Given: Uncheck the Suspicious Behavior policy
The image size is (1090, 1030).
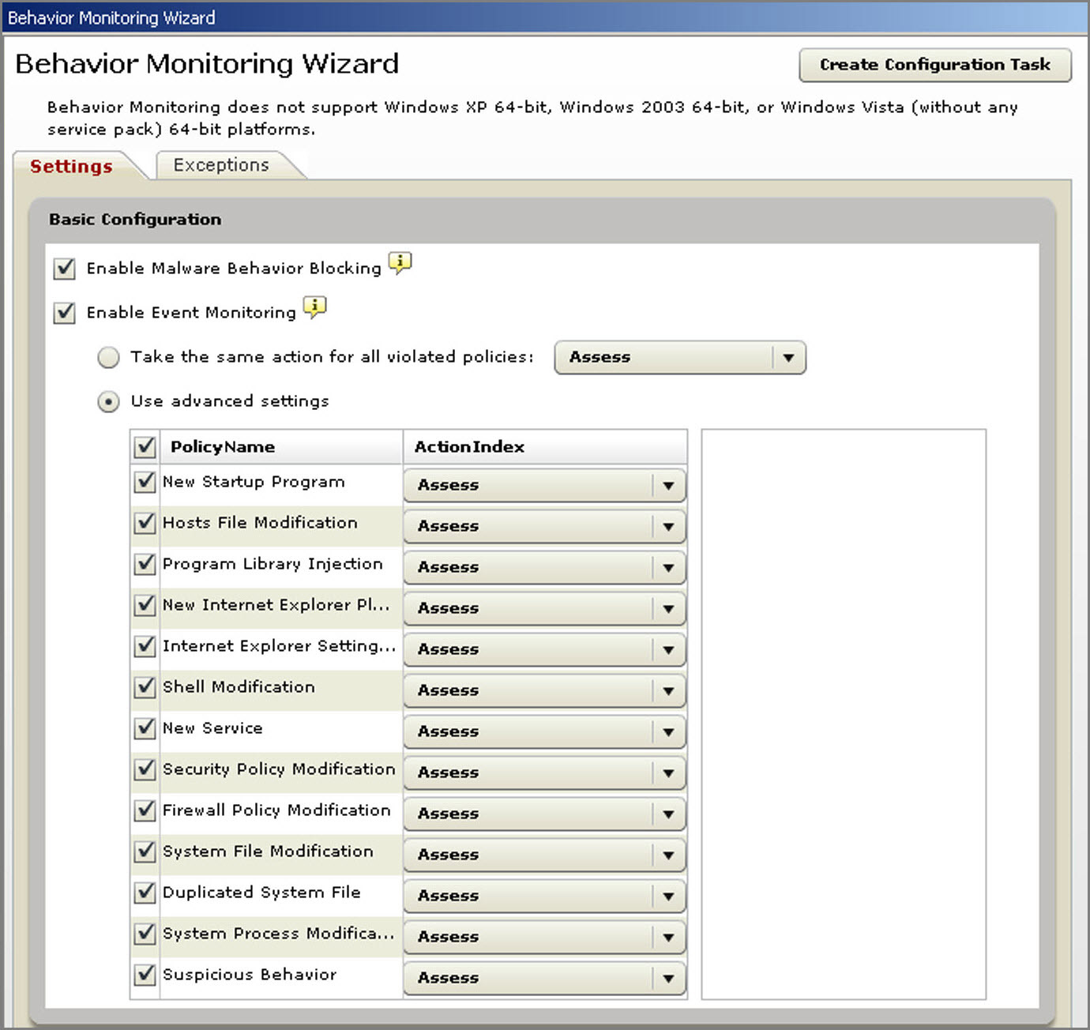Looking at the screenshot, I should (145, 975).
